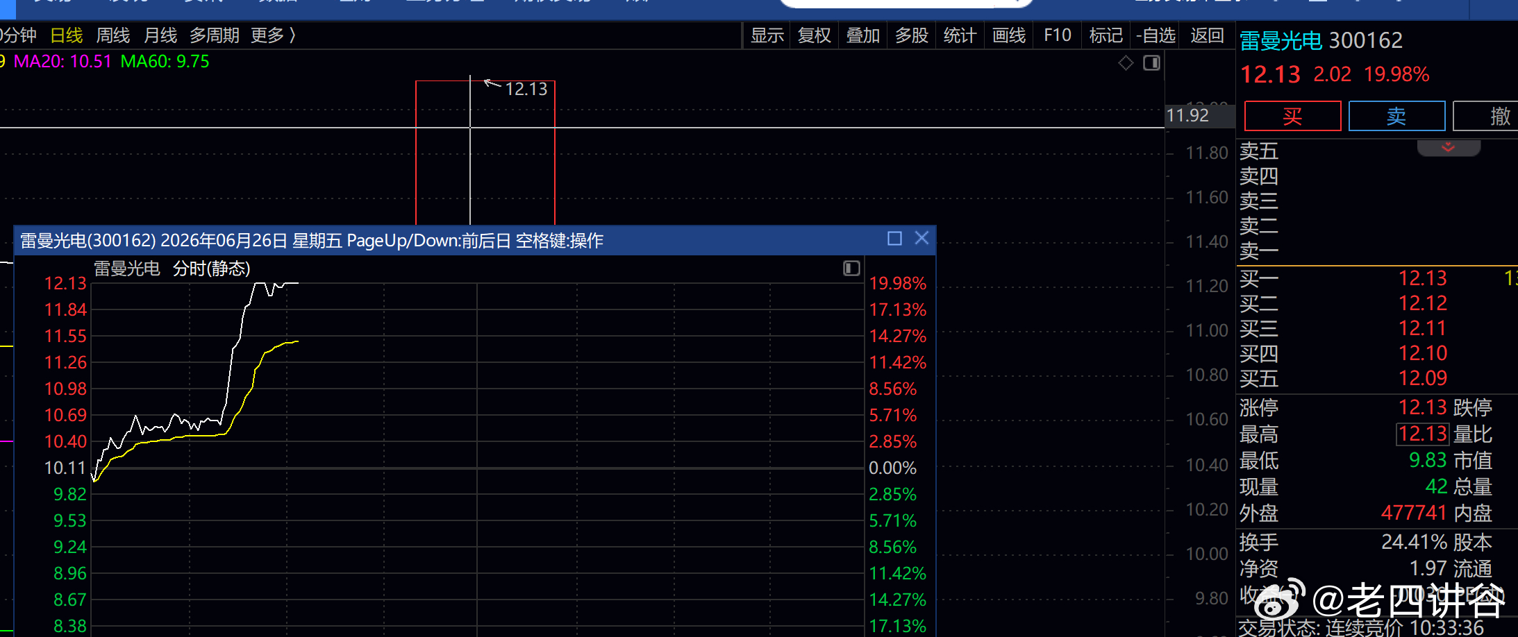1518x637 pixels.
Task: Select the 买四 price 12.10
Action: pyautogui.click(x=1423, y=354)
